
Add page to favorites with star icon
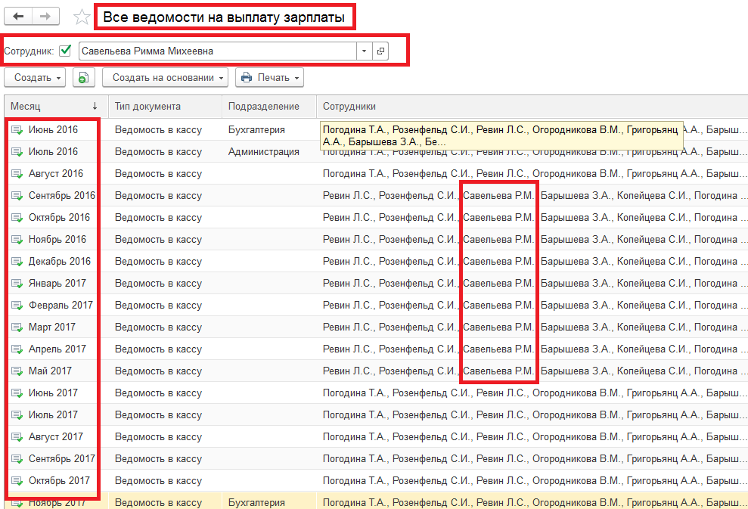point(82,17)
